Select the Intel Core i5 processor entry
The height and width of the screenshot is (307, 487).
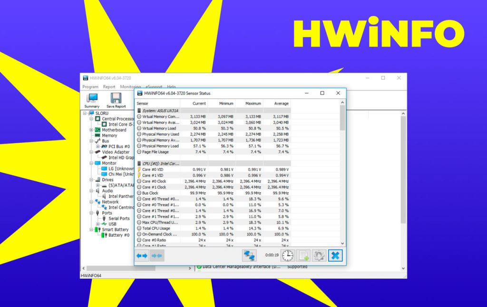121,124
